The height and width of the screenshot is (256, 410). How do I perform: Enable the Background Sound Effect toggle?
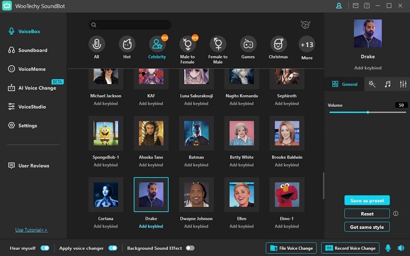tap(190, 248)
